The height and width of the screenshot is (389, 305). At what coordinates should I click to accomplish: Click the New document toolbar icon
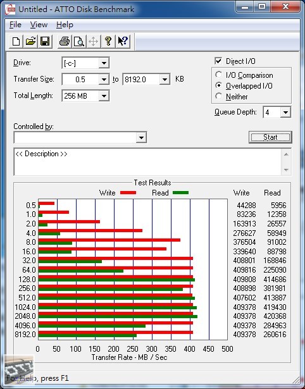tap(16, 42)
